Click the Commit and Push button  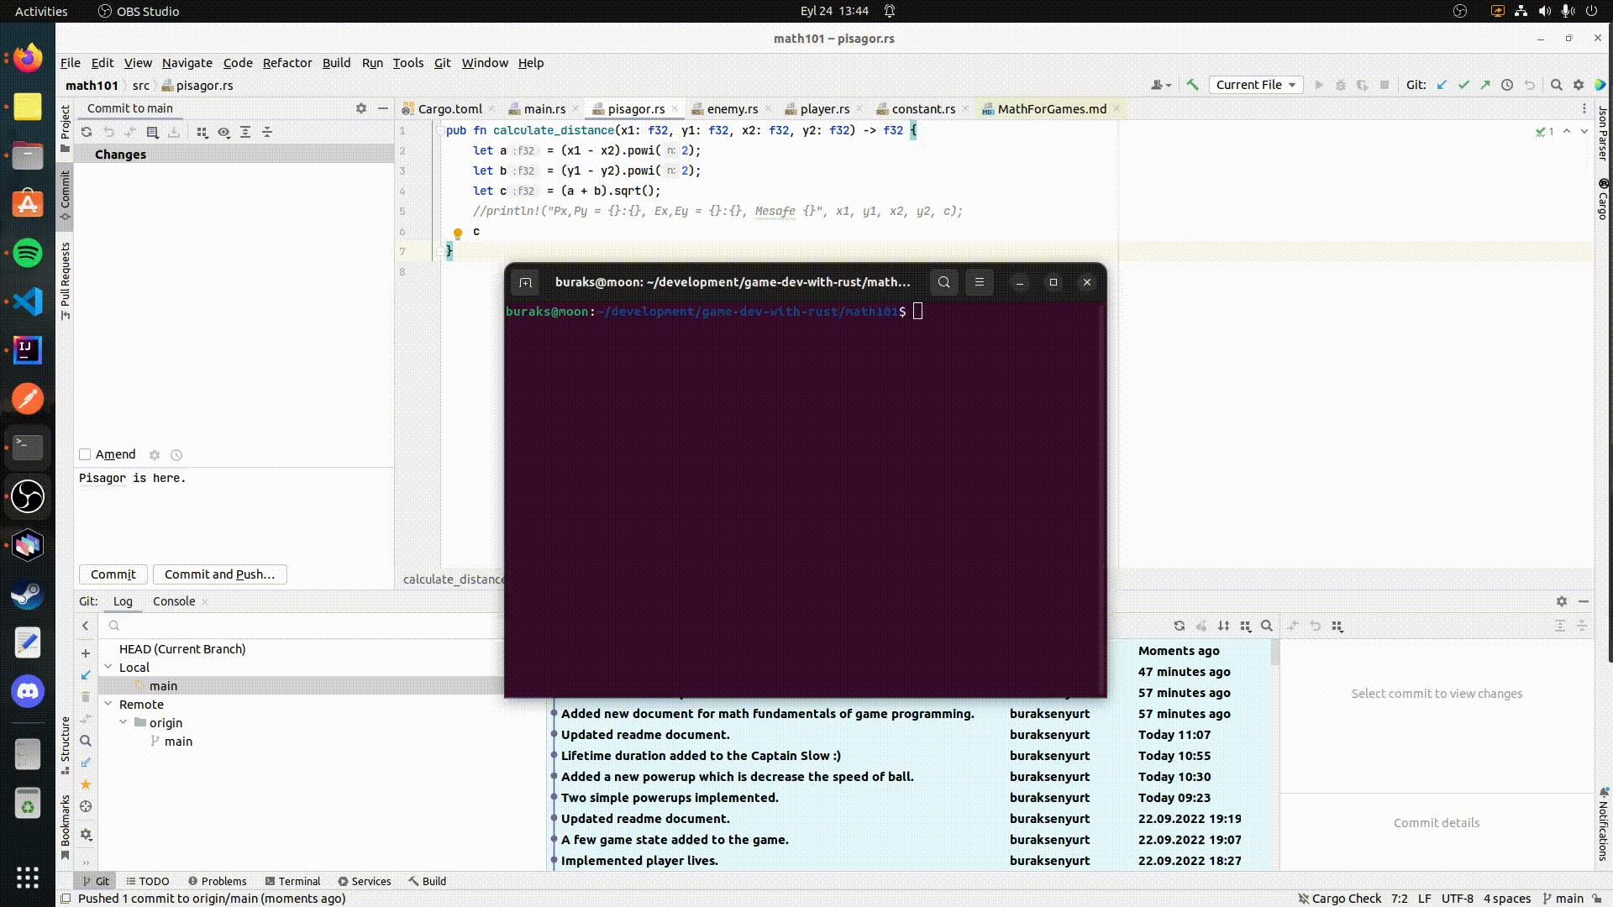(219, 574)
